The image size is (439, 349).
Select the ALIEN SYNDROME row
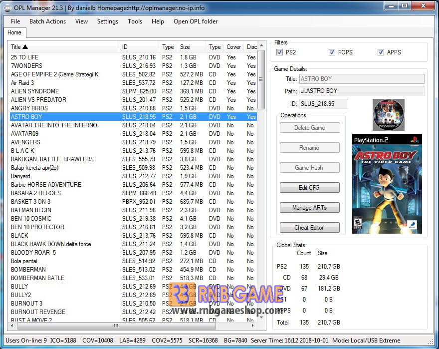[x=133, y=91]
